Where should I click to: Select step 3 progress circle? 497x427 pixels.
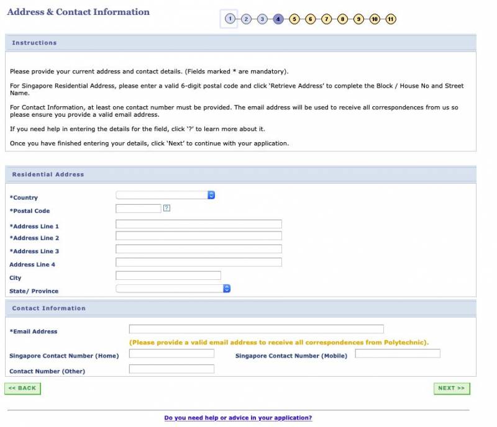262,19
